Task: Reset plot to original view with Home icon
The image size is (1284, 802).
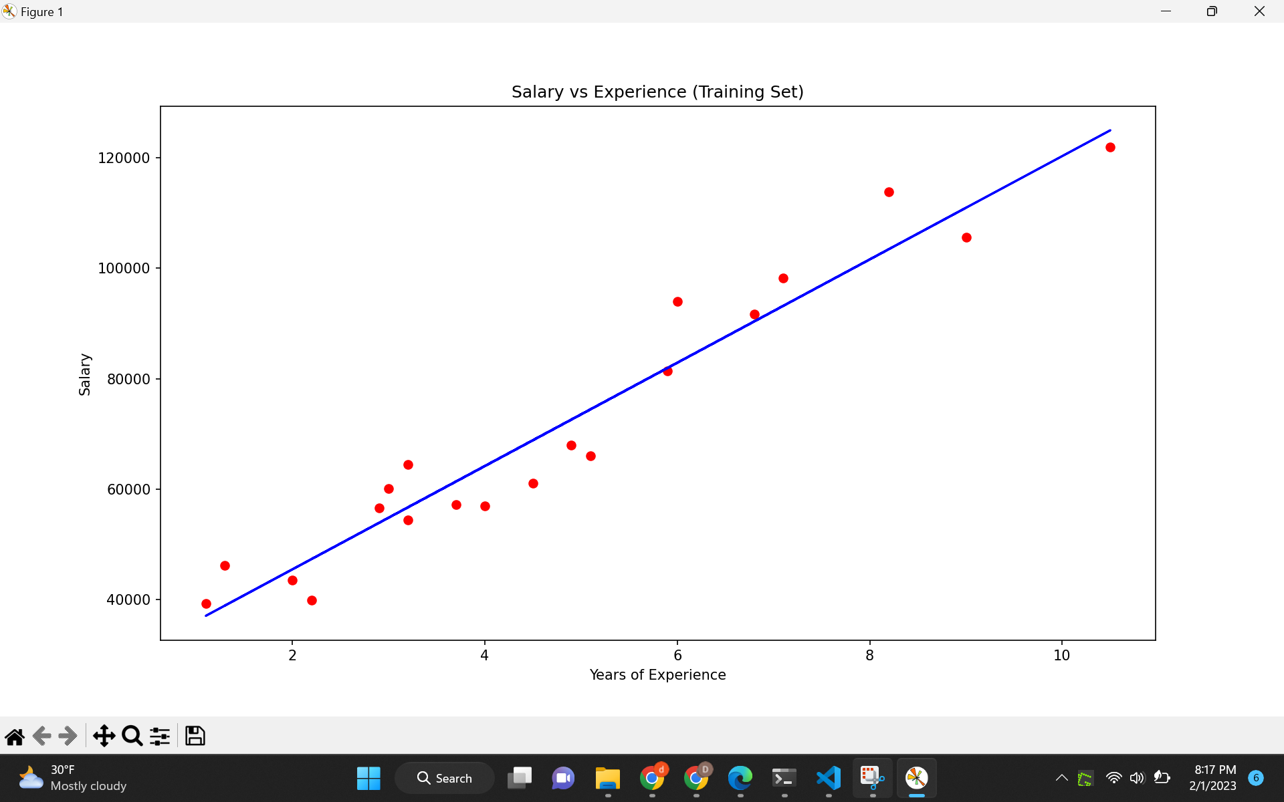Action: (15, 736)
